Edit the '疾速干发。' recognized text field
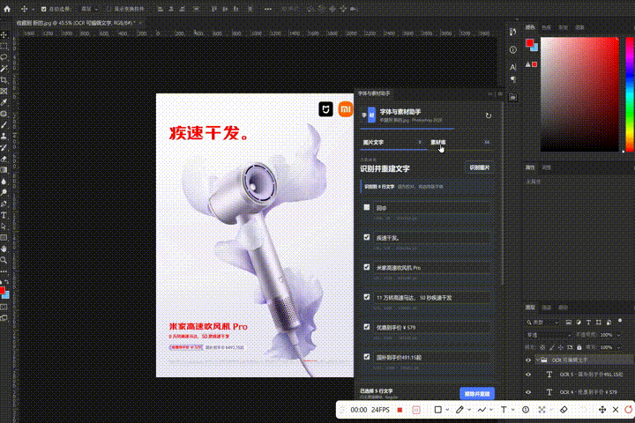 [433, 238]
